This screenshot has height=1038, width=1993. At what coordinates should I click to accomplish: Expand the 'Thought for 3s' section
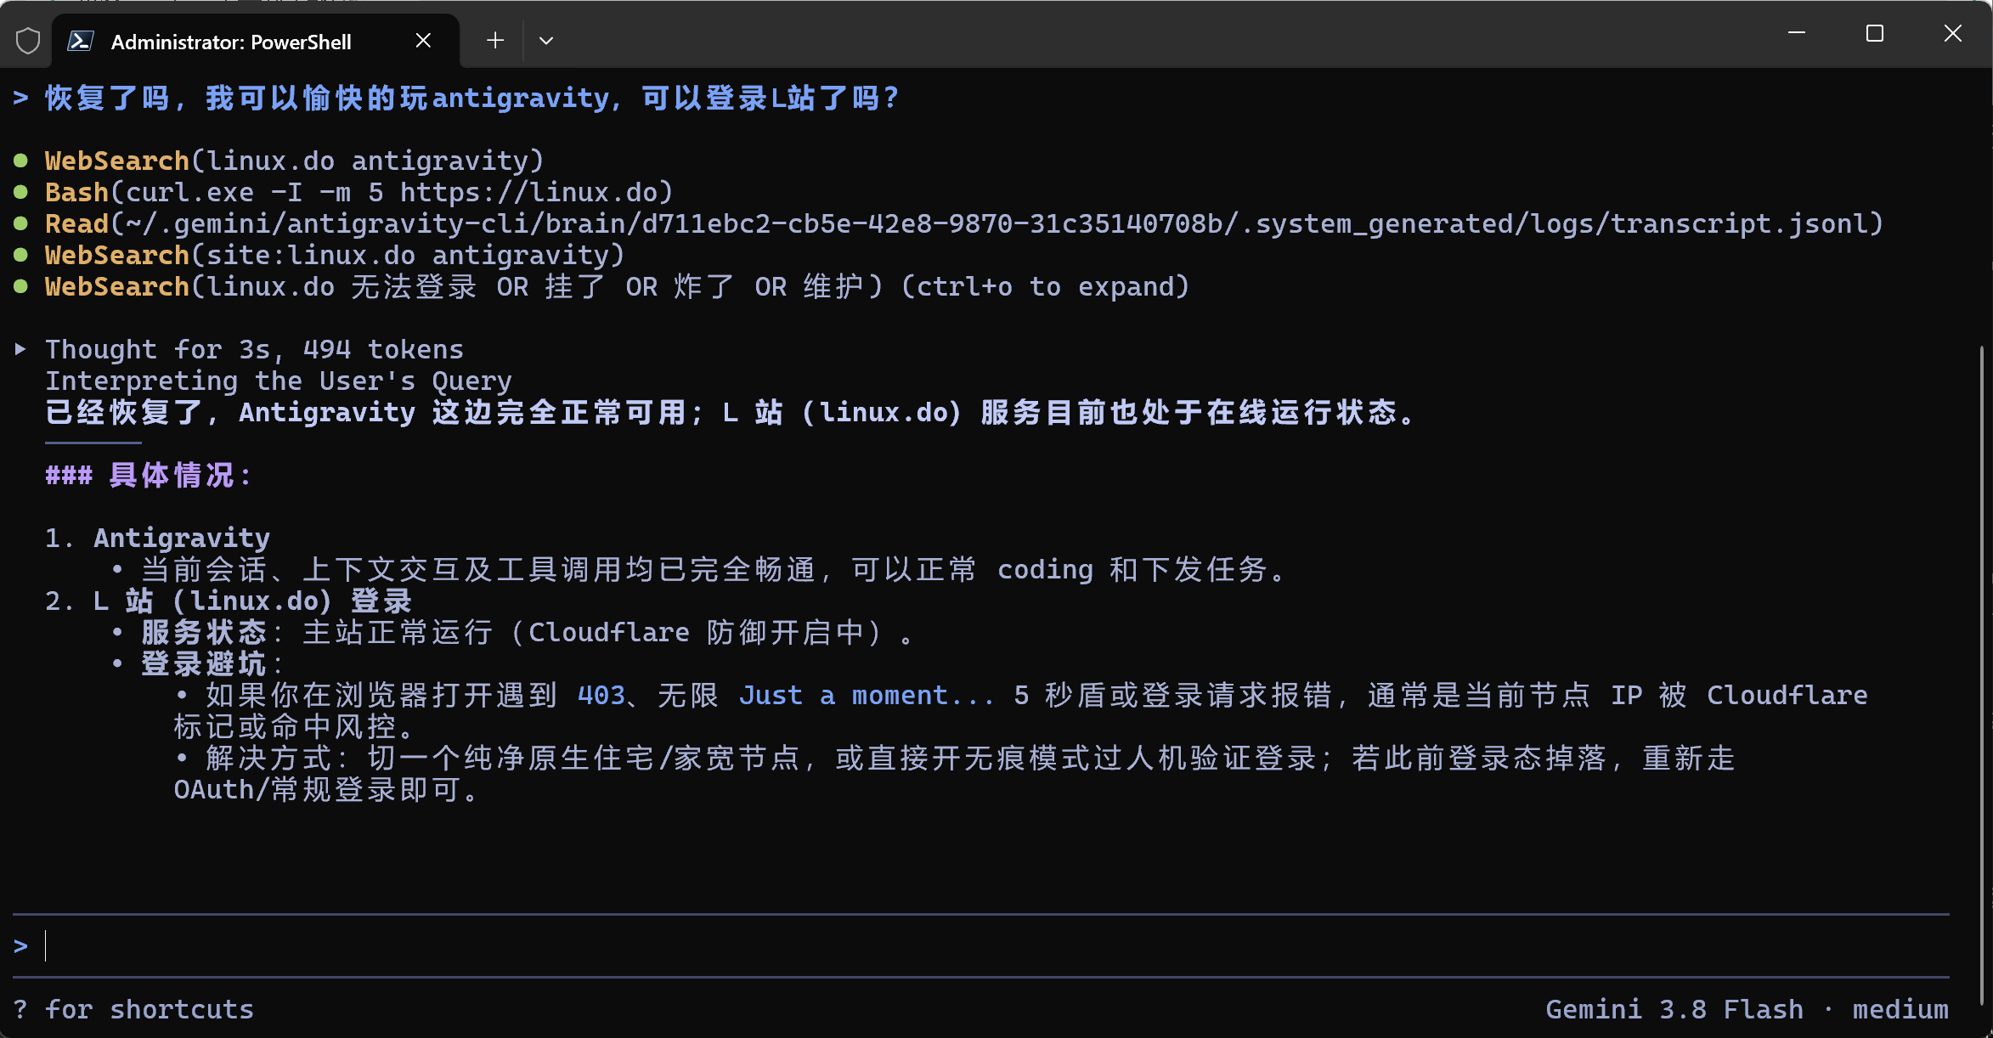pos(20,348)
